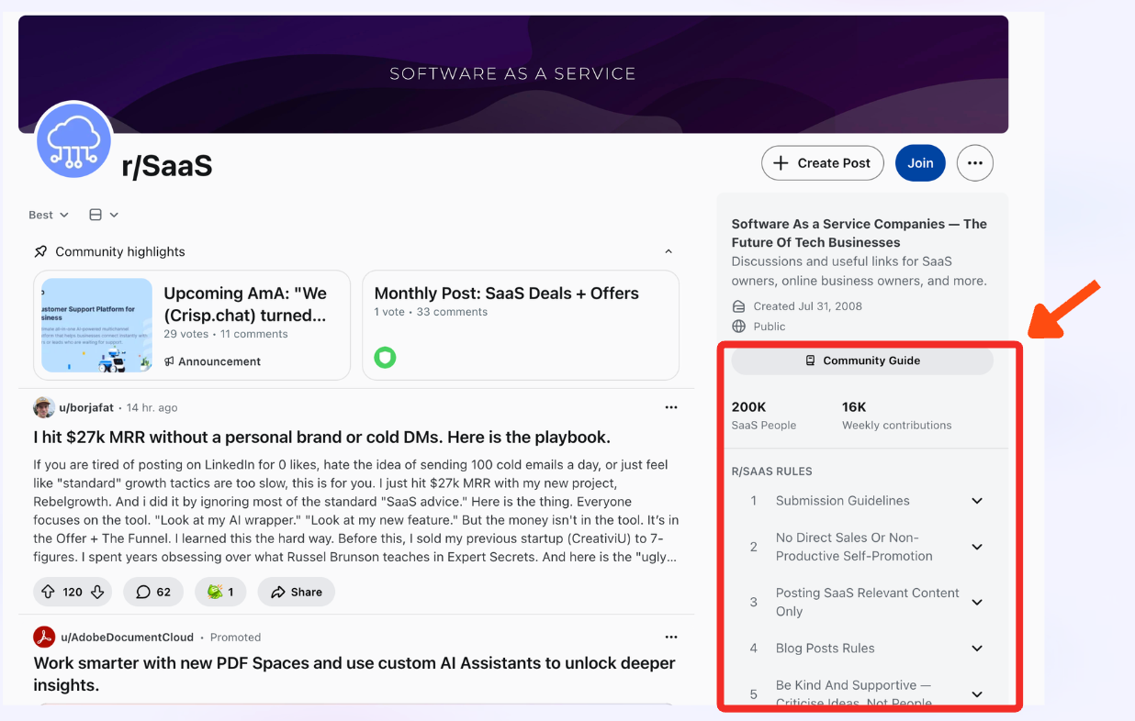This screenshot has height=721, width=1135.
Task: Collapse the Community highlights section
Action: [669, 251]
